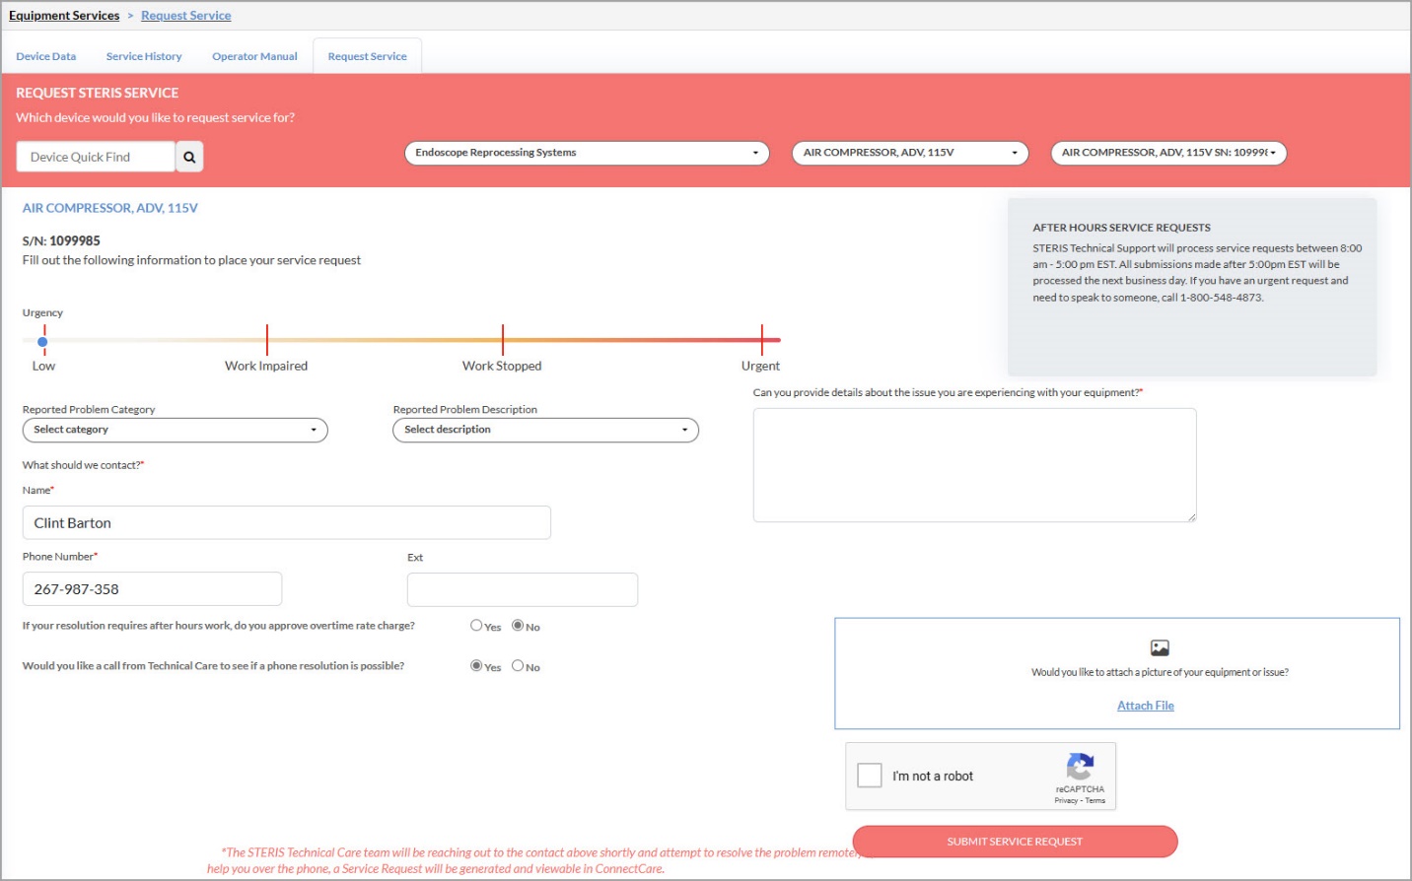This screenshot has width=1412, height=881.
Task: Open Endoscope Reprocessing Systems dropdown
Action: point(587,153)
